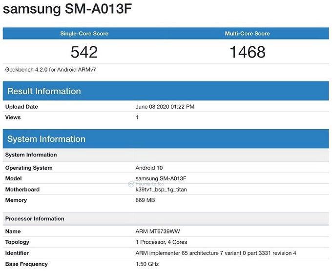Click the '1 Processor, 4 Cores' value
The image size is (332, 271).
pyautogui.click(x=161, y=242)
